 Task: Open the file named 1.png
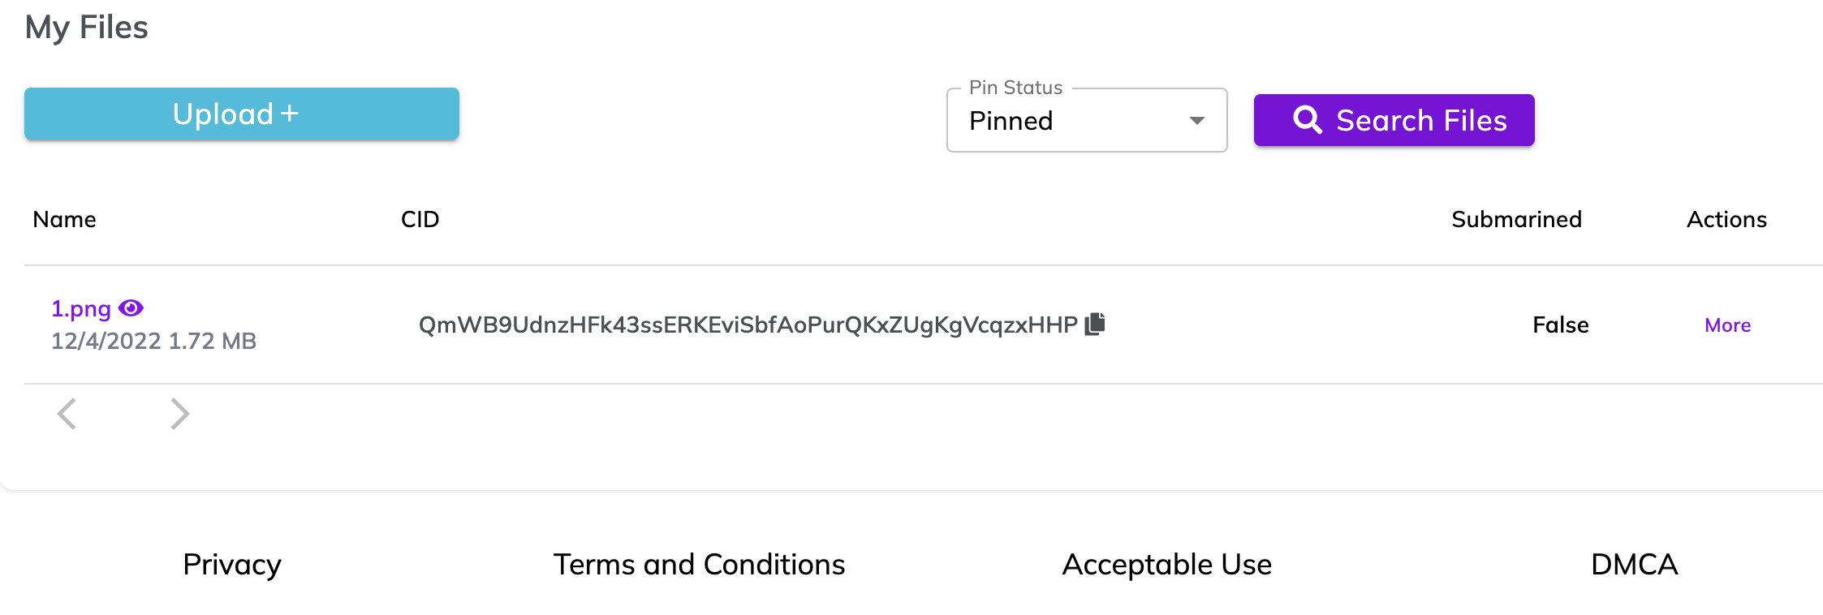[81, 308]
